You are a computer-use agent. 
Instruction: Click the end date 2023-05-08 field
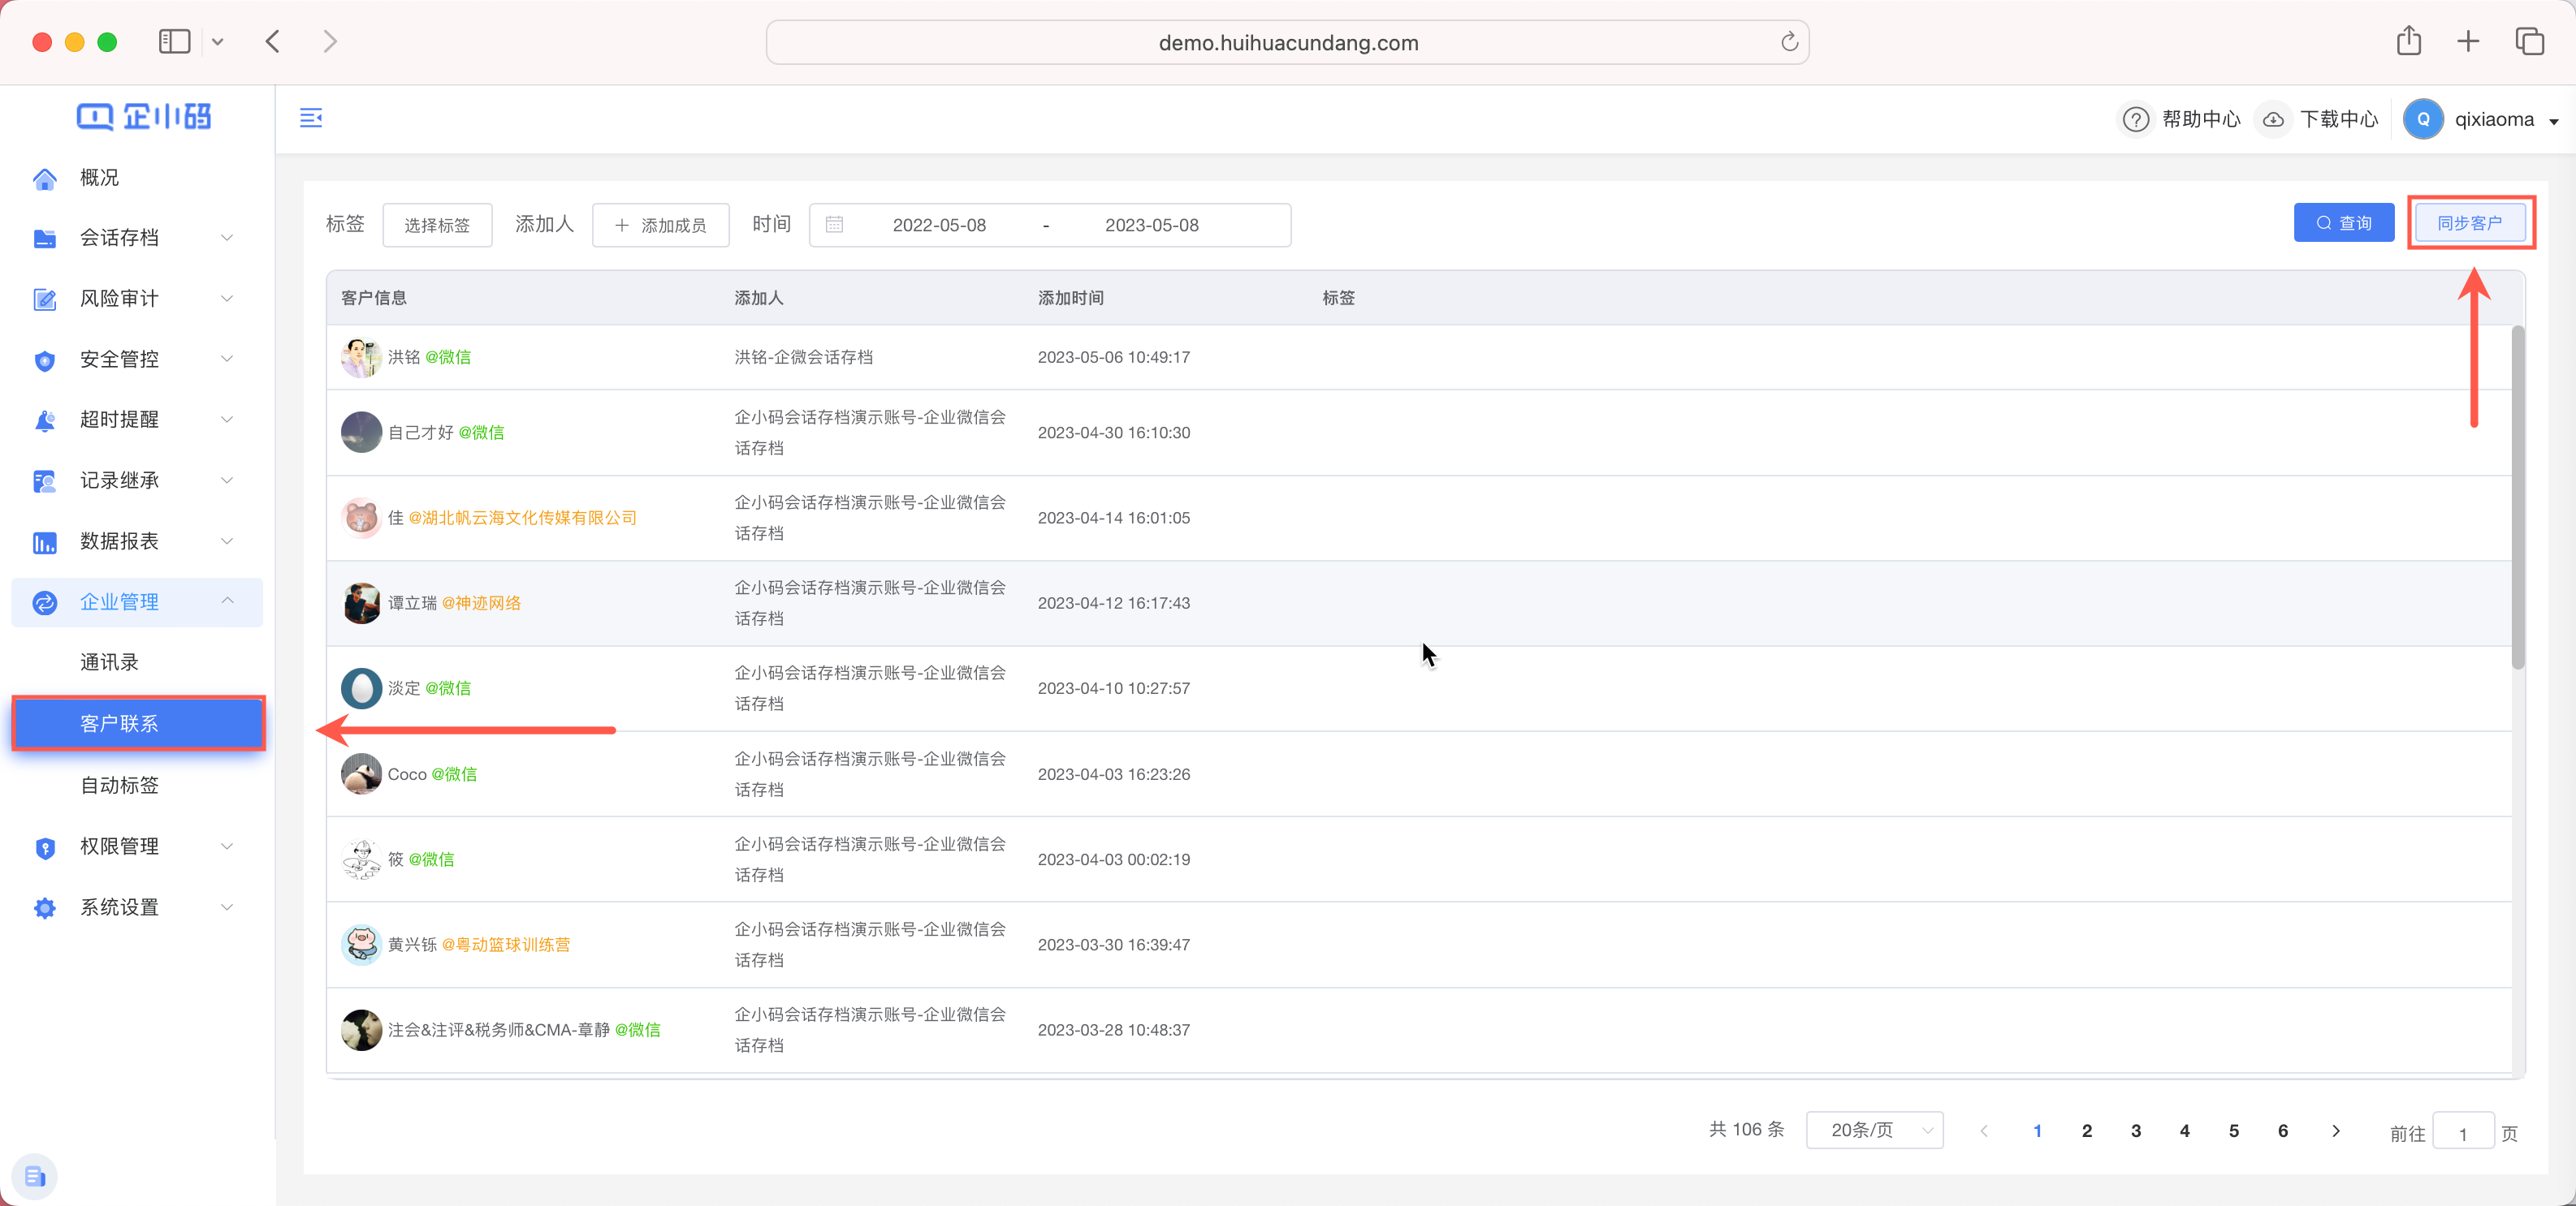(1151, 225)
